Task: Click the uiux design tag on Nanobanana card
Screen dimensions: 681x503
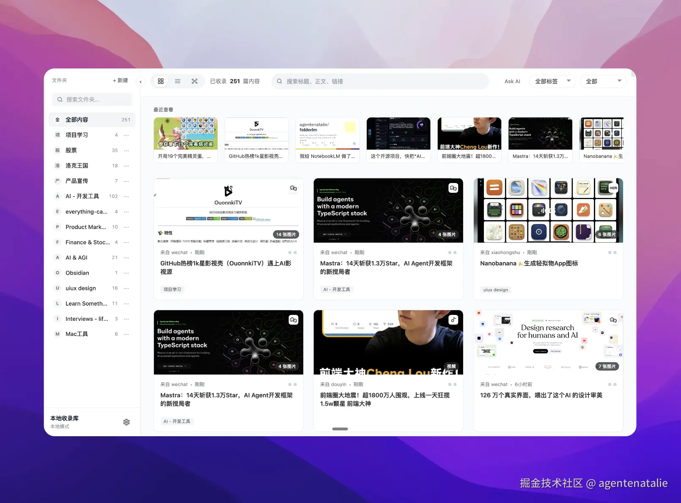Action: click(496, 290)
